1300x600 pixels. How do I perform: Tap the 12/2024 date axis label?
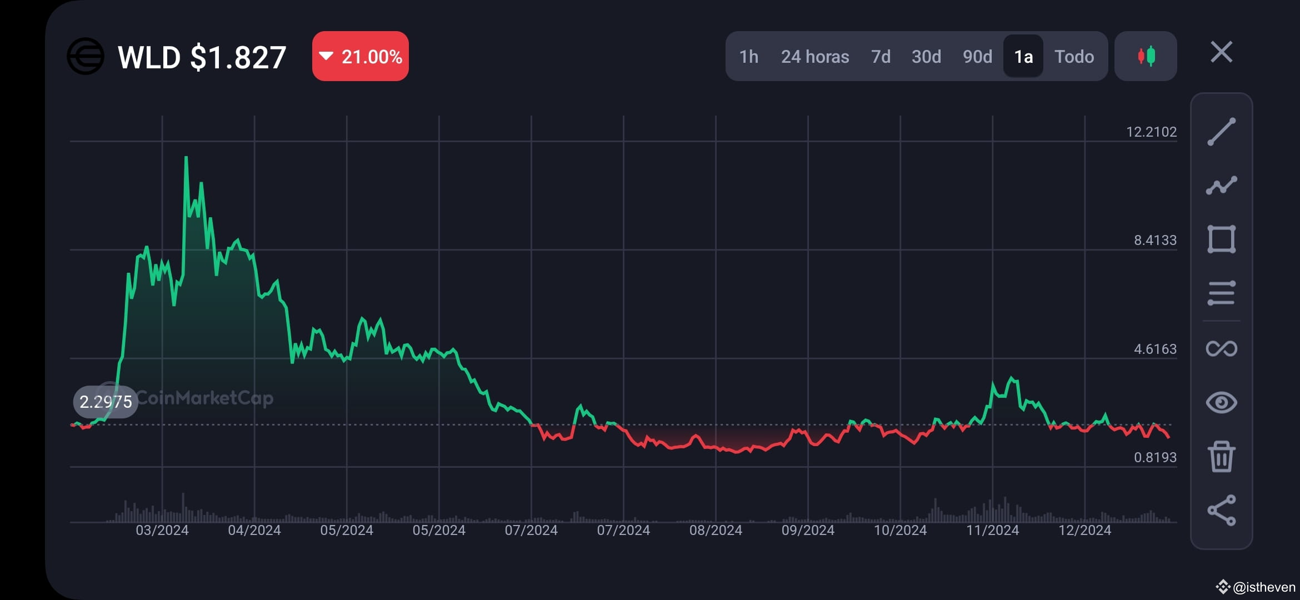coord(1084,531)
